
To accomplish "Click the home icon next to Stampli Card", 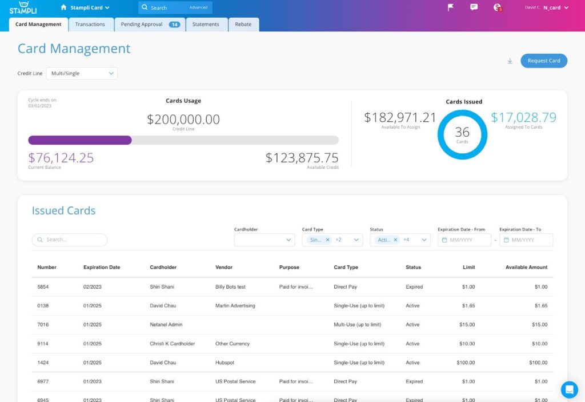I will pyautogui.click(x=63, y=7).
